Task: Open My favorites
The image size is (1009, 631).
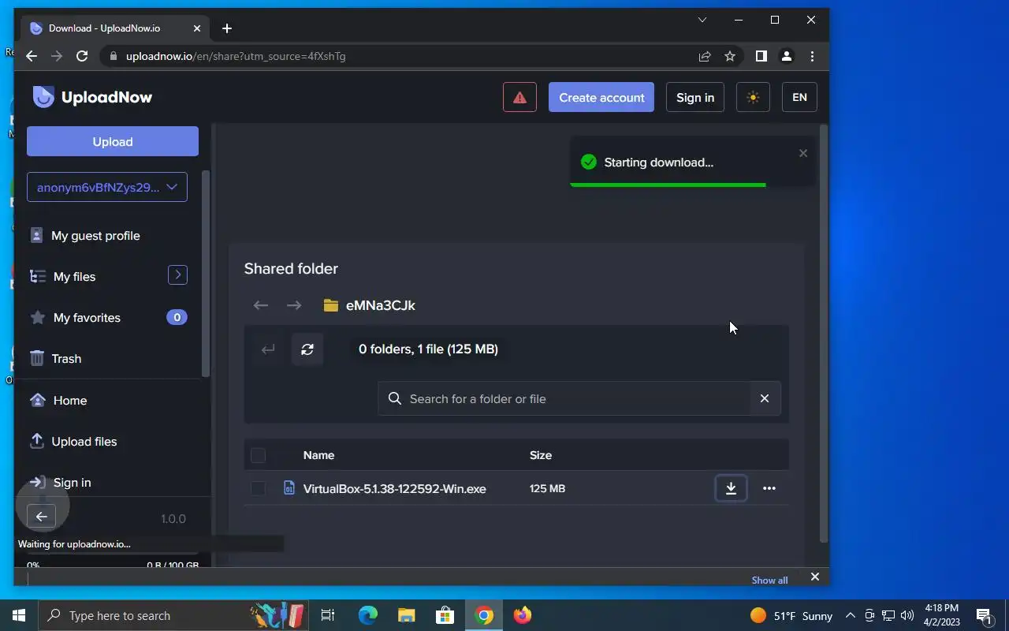Action: [87, 317]
